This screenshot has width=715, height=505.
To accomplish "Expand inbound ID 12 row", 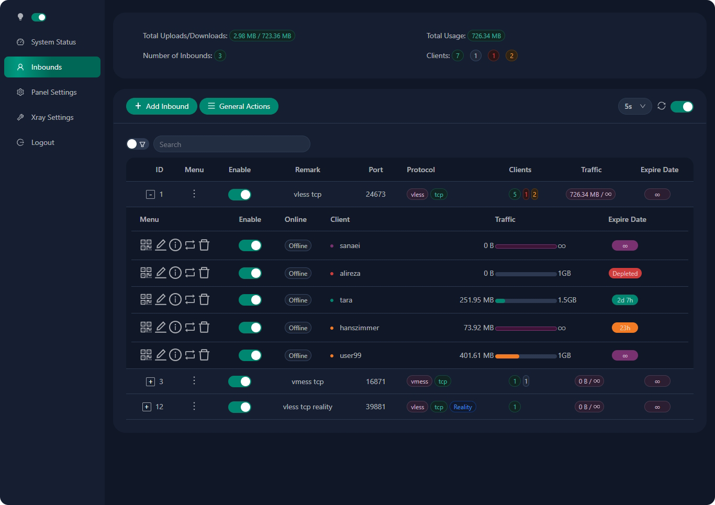I will coord(147,407).
